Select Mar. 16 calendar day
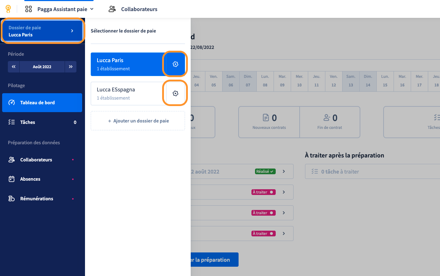 point(402,81)
